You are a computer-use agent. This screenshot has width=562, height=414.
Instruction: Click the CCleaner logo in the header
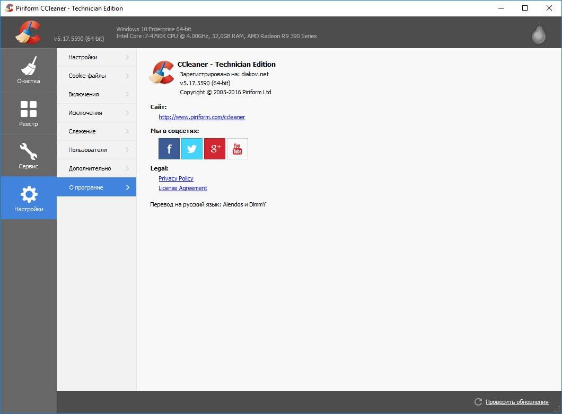pyautogui.click(x=28, y=32)
